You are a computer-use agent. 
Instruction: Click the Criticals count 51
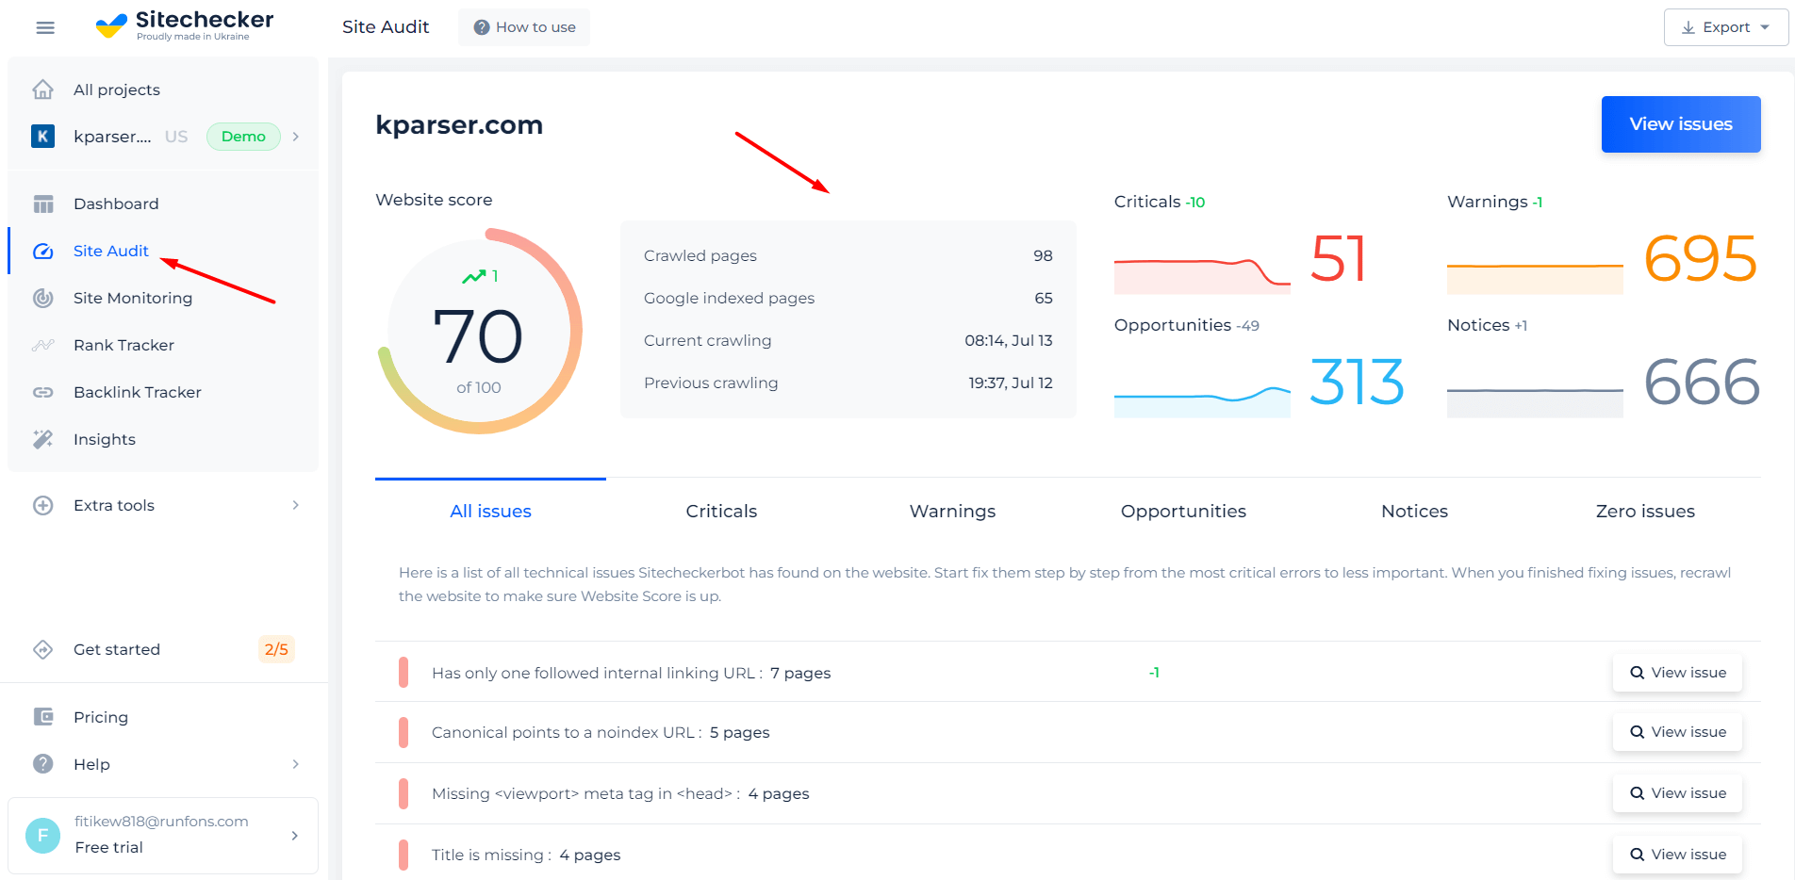tap(1338, 259)
